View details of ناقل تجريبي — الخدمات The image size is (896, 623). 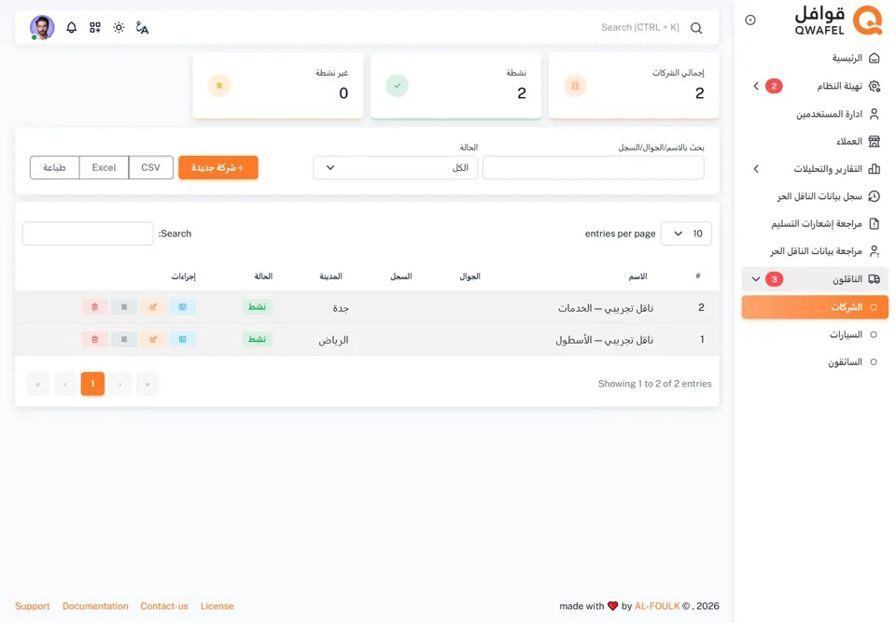pyautogui.click(x=182, y=307)
